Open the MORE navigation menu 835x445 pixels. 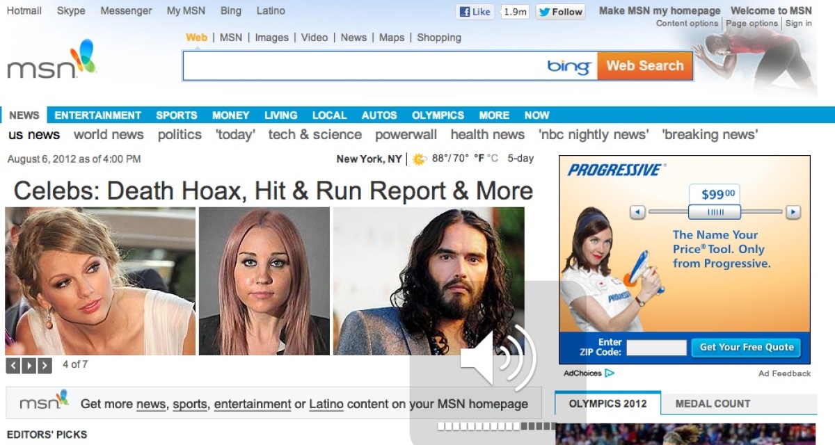[494, 115]
